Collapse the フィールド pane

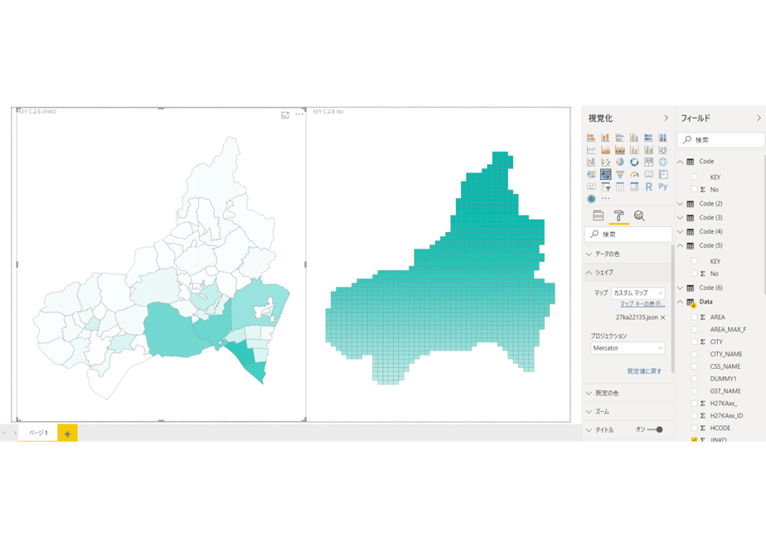[759, 119]
